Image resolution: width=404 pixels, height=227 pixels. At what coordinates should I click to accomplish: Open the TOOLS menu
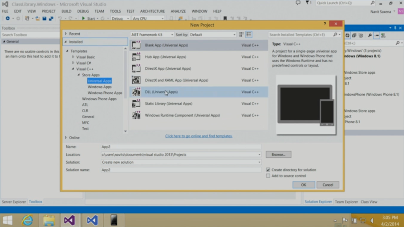115,11
